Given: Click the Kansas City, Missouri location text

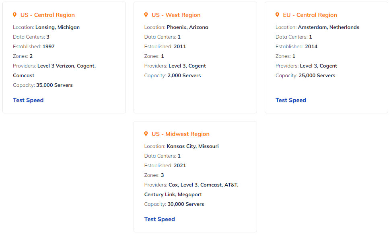Looking at the screenshot, I should click(193, 146).
